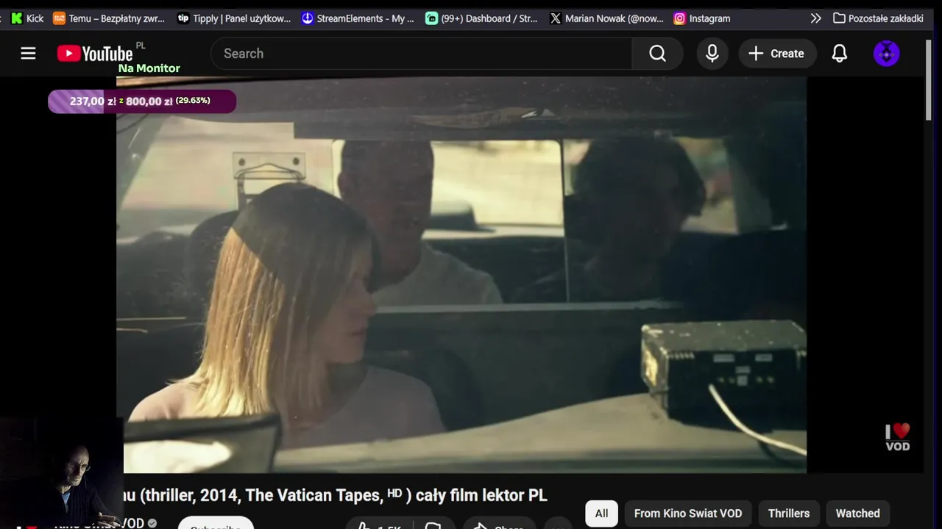
Task: Click the donation goal progress bar
Action: tap(142, 101)
